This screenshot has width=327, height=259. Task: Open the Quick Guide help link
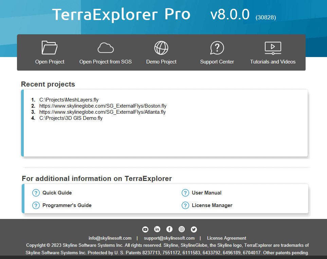57,193
